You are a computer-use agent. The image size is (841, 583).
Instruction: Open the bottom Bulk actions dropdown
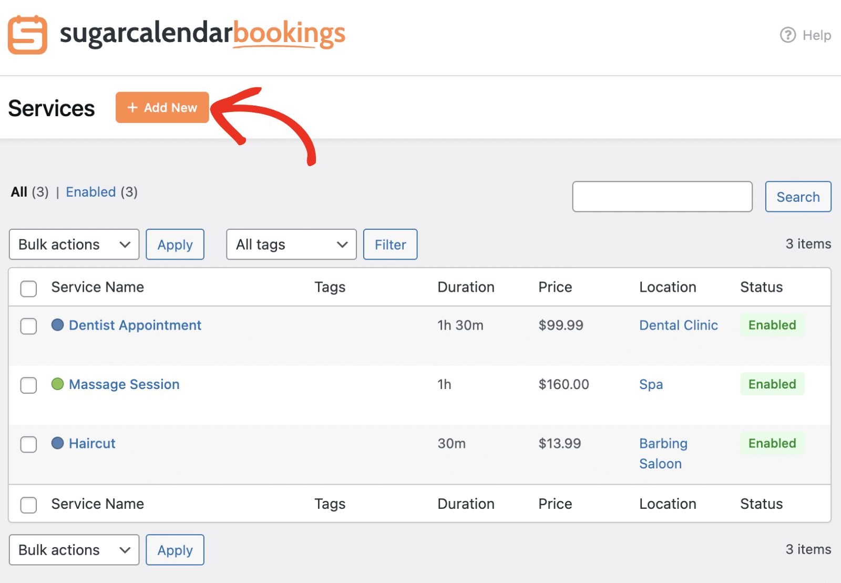[x=74, y=550]
